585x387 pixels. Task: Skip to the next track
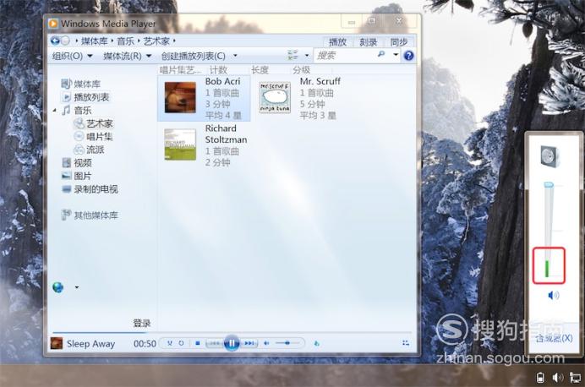coord(249,343)
